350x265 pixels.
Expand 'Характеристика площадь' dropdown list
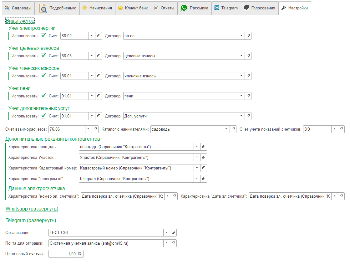[x=197, y=147]
